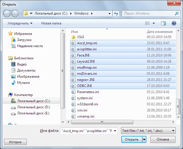Click the msdfmap.ini file icon
The width and height of the screenshot is (183, 149).
73,68
